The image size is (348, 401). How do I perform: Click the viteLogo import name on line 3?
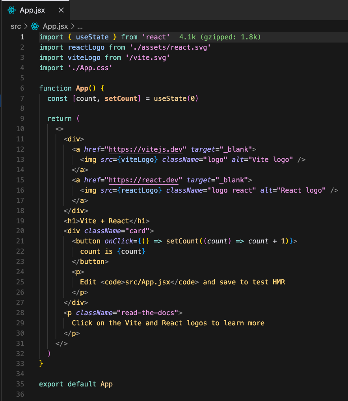tap(84, 58)
